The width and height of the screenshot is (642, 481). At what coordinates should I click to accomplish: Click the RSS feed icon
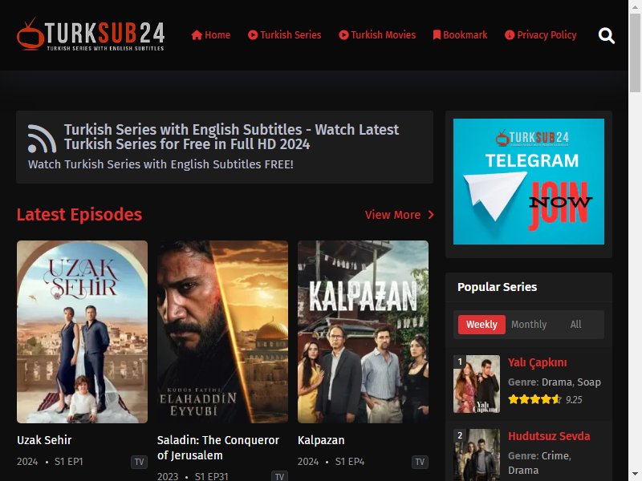42,138
